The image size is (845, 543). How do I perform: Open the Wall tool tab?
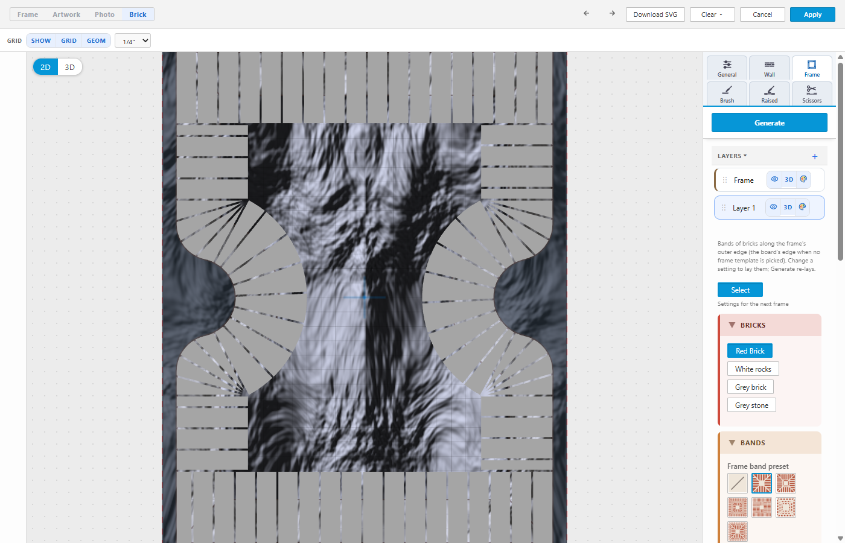click(770, 68)
